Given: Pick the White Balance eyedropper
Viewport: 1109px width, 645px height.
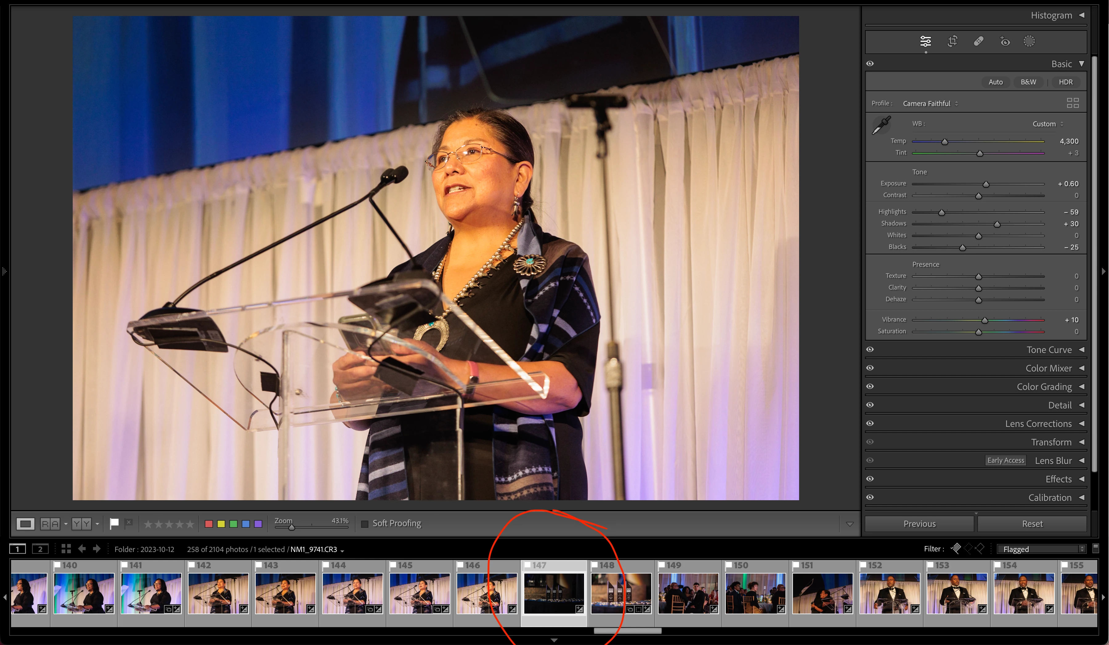Looking at the screenshot, I should pos(881,125).
